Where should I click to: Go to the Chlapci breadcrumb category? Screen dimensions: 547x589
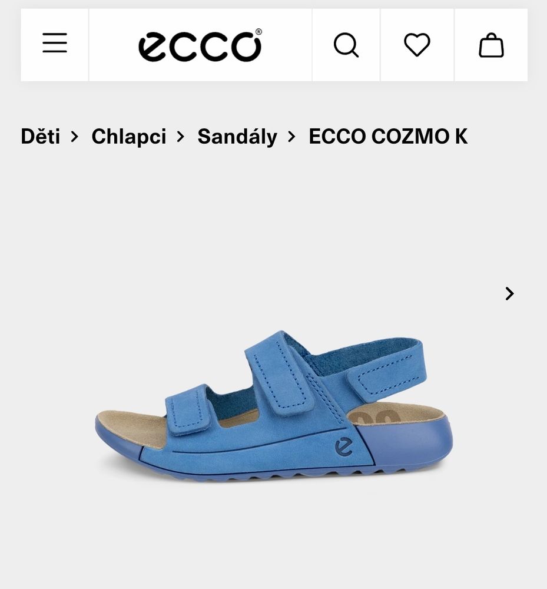(129, 137)
